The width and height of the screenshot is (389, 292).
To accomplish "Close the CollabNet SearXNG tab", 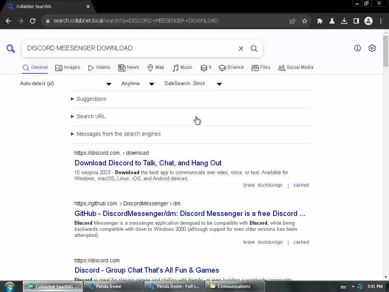I will [88, 6].
